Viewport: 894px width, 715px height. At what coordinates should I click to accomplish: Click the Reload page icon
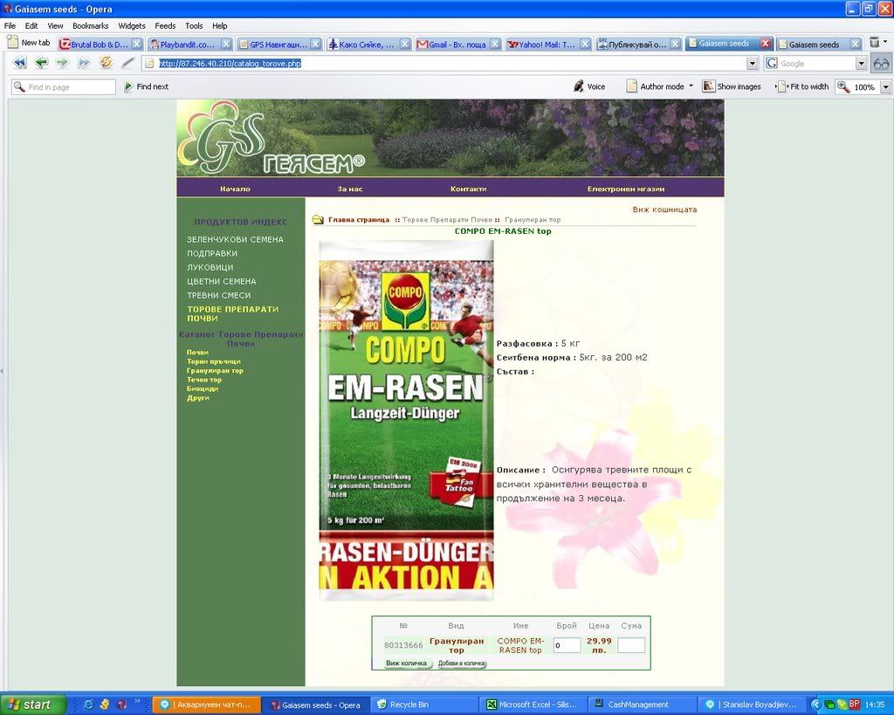pos(106,63)
